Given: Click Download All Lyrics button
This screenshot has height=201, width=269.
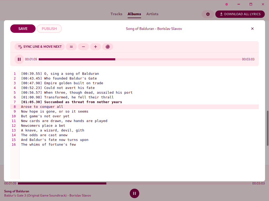Looking at the screenshot, I should (x=240, y=14).
